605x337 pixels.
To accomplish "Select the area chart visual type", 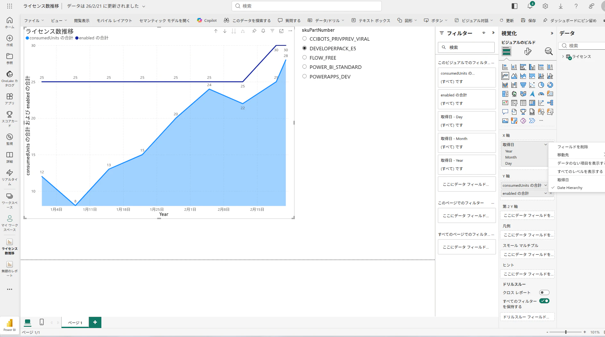I will pyautogui.click(x=514, y=76).
